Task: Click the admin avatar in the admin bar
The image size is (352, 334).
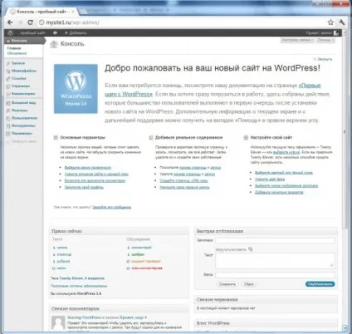Action: pos(336,32)
